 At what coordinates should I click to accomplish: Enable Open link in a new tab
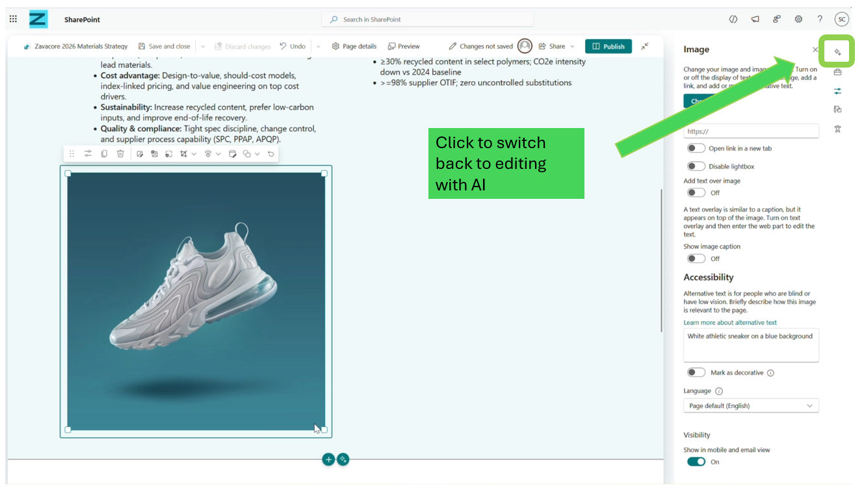click(x=696, y=149)
